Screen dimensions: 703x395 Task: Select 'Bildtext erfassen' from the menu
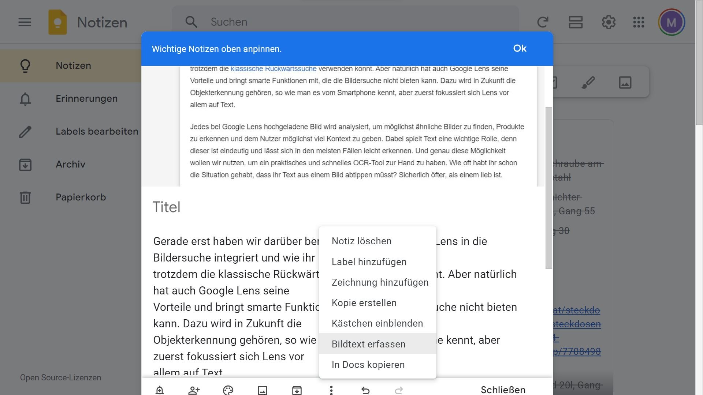tap(369, 344)
